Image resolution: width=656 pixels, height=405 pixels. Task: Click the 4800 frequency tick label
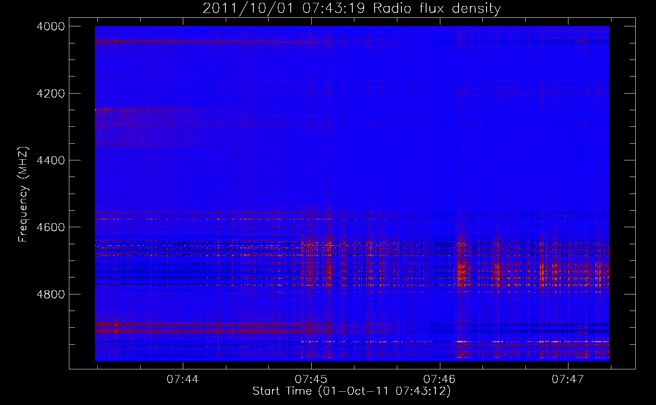pyautogui.click(x=51, y=294)
